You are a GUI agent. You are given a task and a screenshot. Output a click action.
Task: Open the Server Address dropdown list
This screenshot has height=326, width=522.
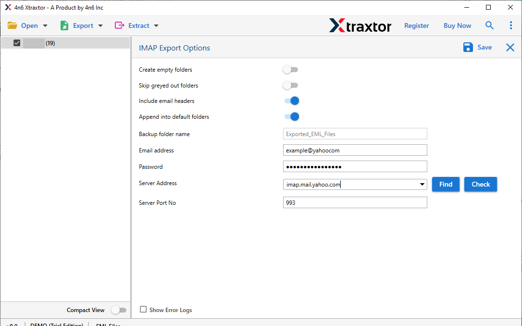point(422,185)
